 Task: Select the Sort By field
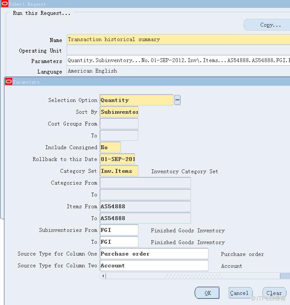119,112
